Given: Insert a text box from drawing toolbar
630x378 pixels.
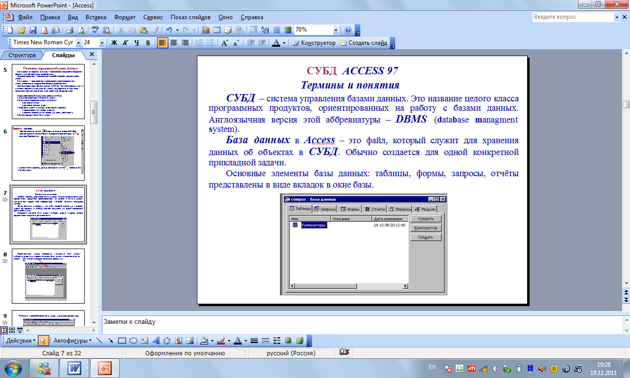Looking at the screenshot, I should [144, 341].
